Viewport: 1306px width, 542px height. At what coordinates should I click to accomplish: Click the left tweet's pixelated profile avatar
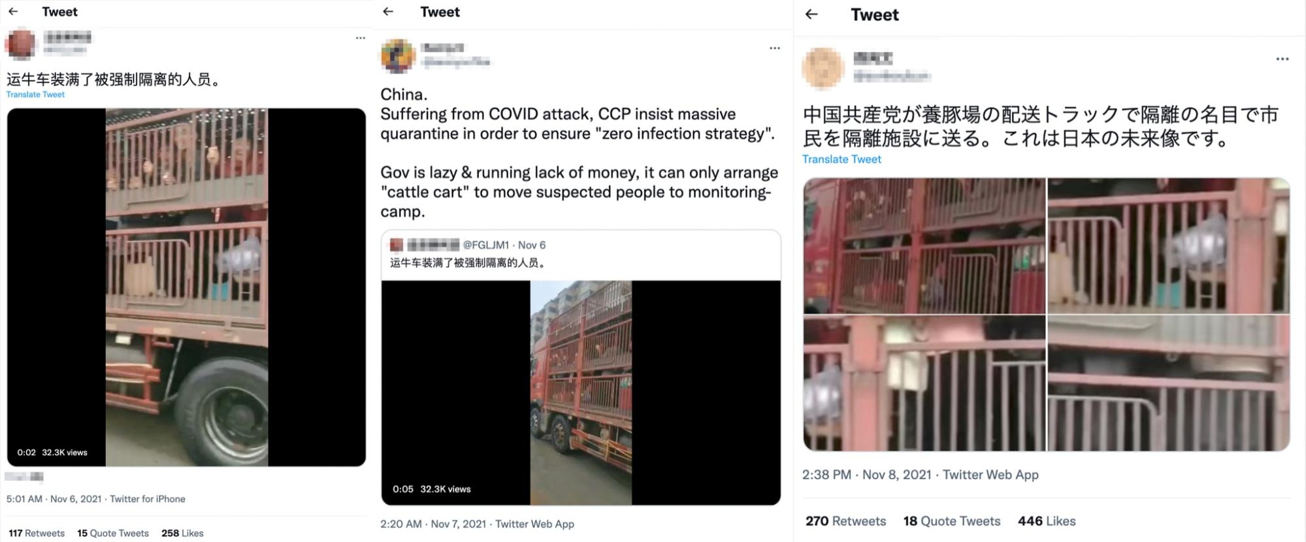[x=21, y=44]
